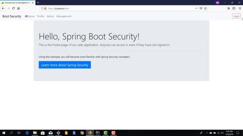Image resolution: width=243 pixels, height=136 pixels.
Task: Click the Hello, Spring Boot Security heading
Action: [x=89, y=37]
